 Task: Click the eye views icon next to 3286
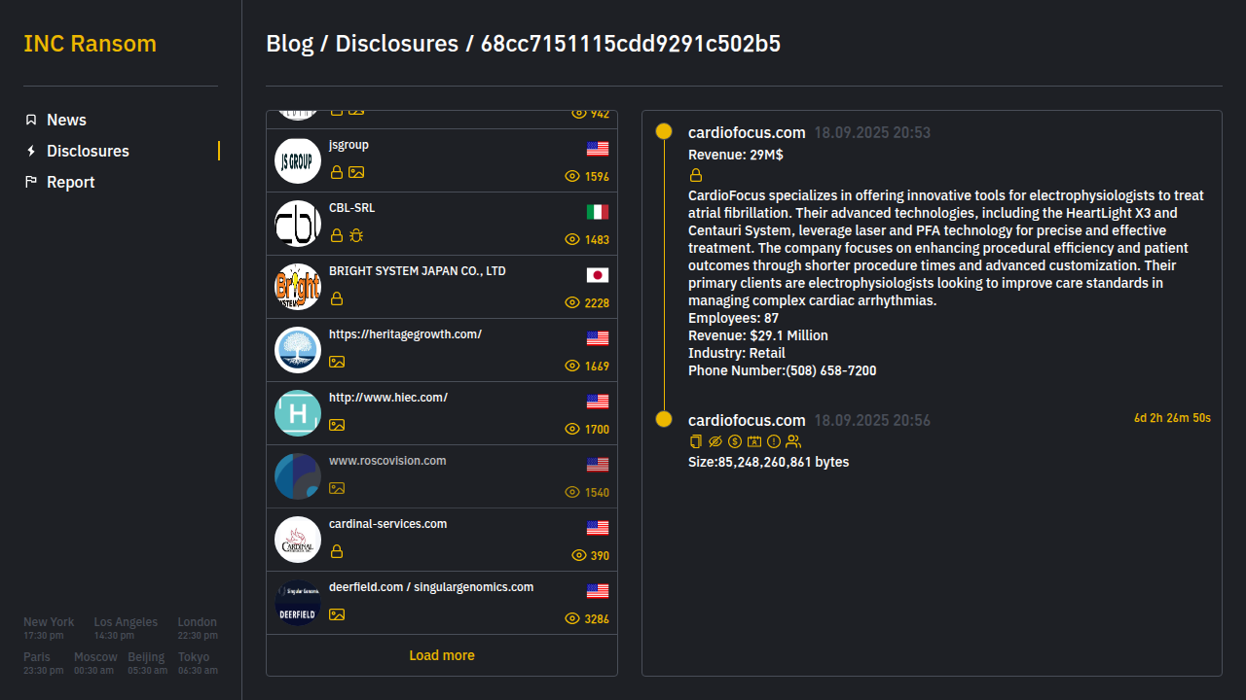tap(572, 619)
